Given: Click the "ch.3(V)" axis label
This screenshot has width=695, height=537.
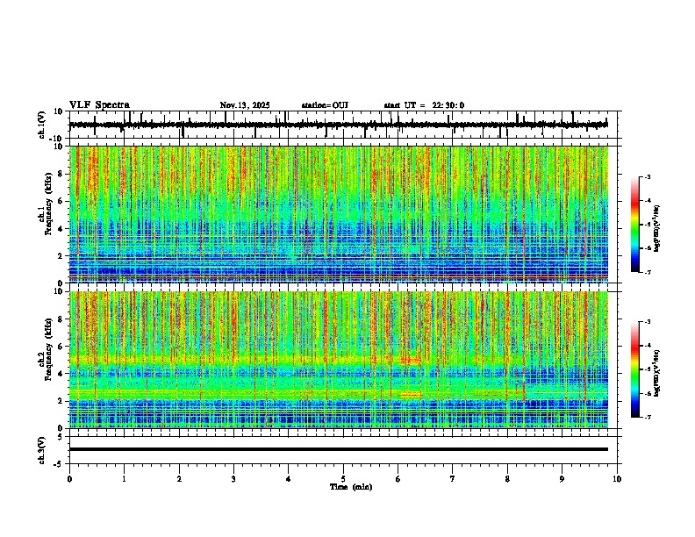Looking at the screenshot, I should tap(42, 451).
